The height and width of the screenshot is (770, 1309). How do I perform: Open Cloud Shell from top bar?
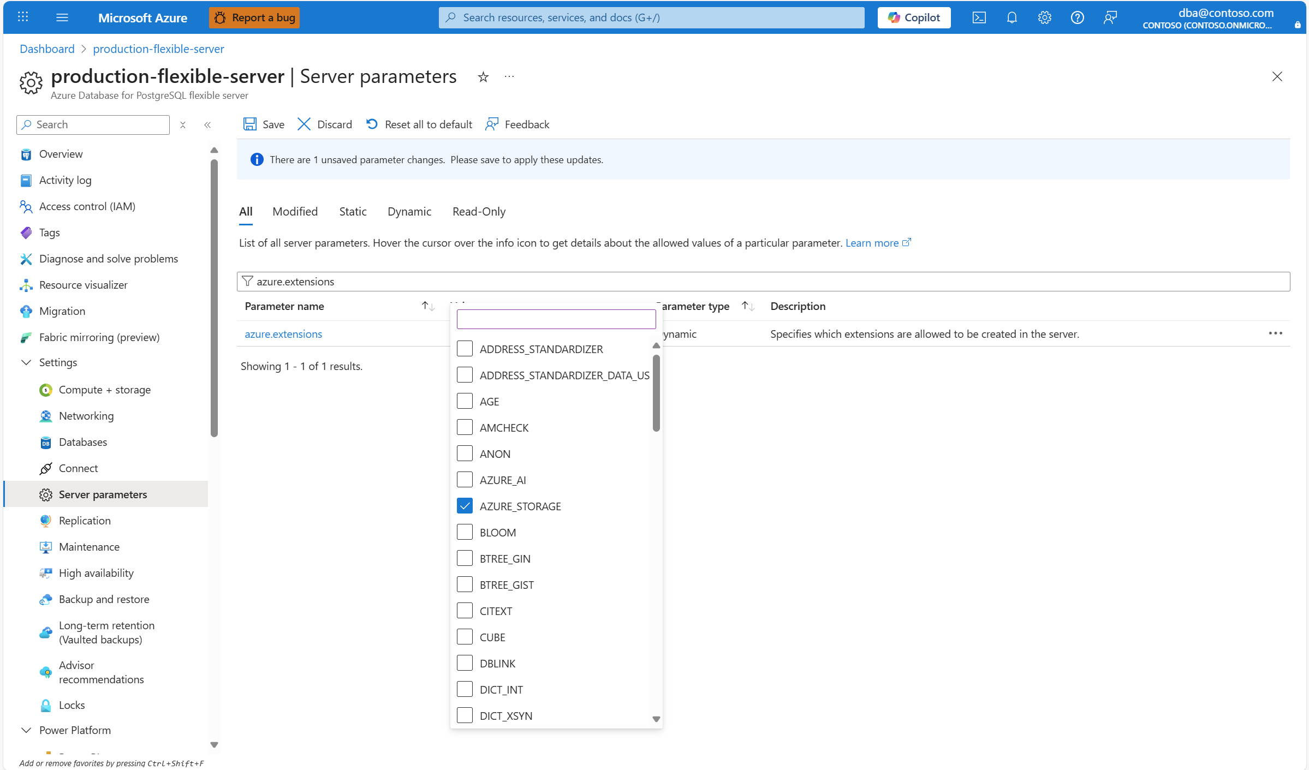point(979,17)
